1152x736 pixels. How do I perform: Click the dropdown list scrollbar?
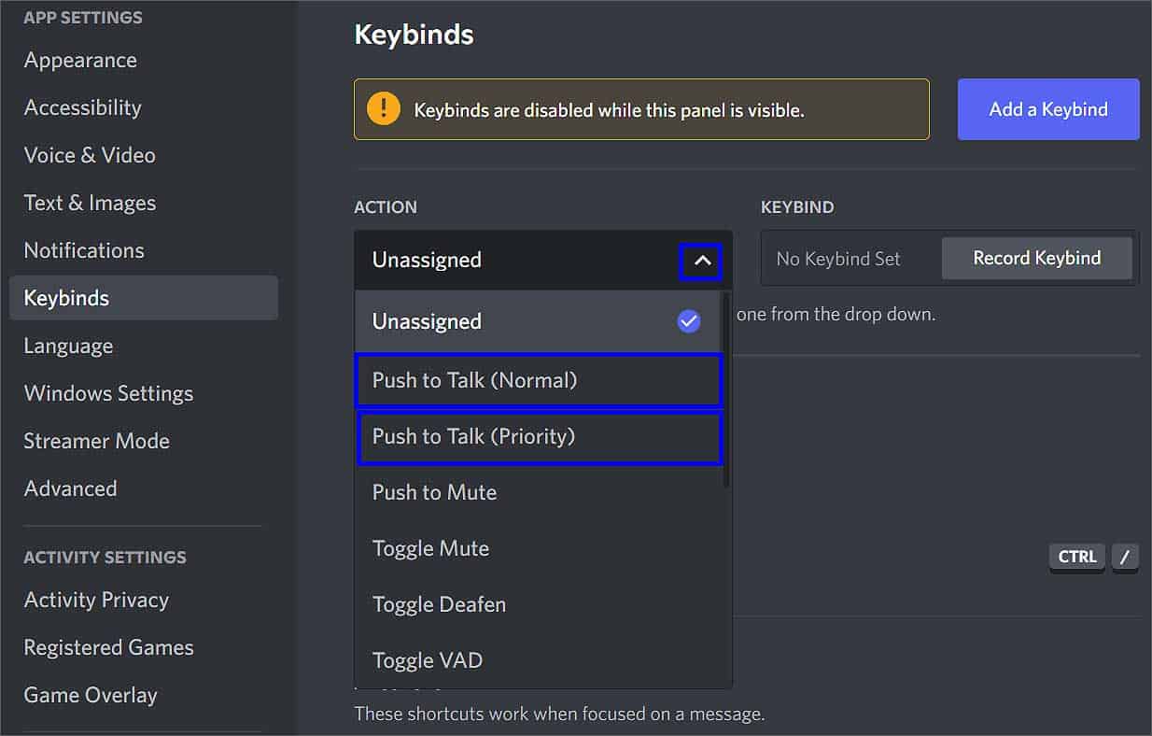click(726, 389)
